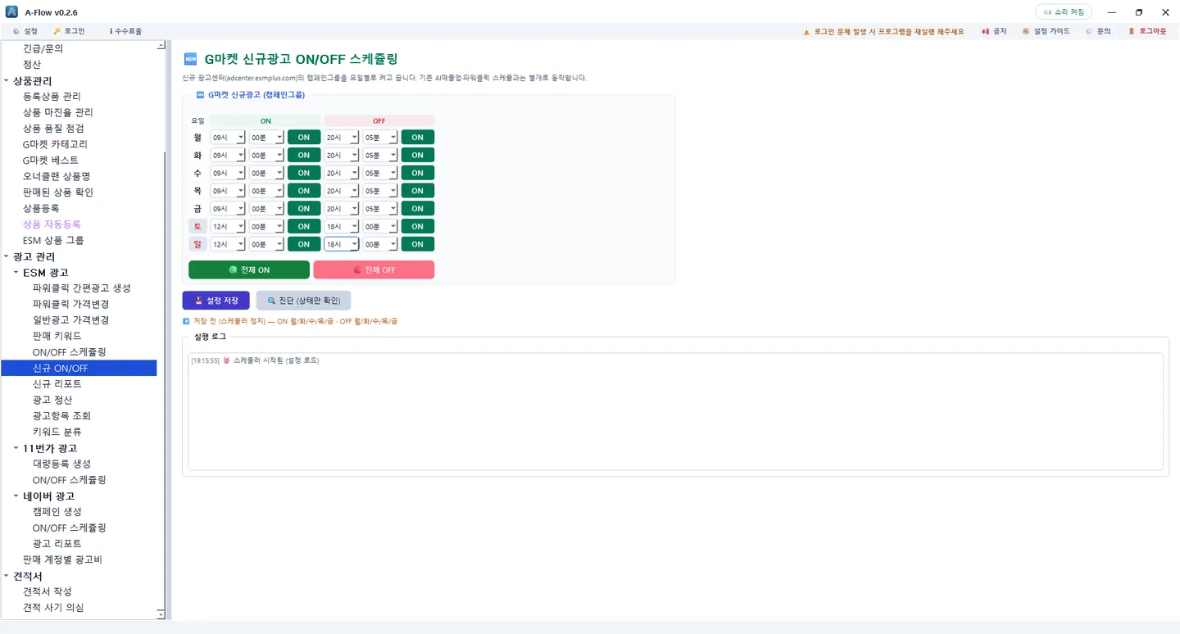The image size is (1180, 634).
Task: Open the 목 row OFF-hour dropdown
Action: [x=342, y=191]
